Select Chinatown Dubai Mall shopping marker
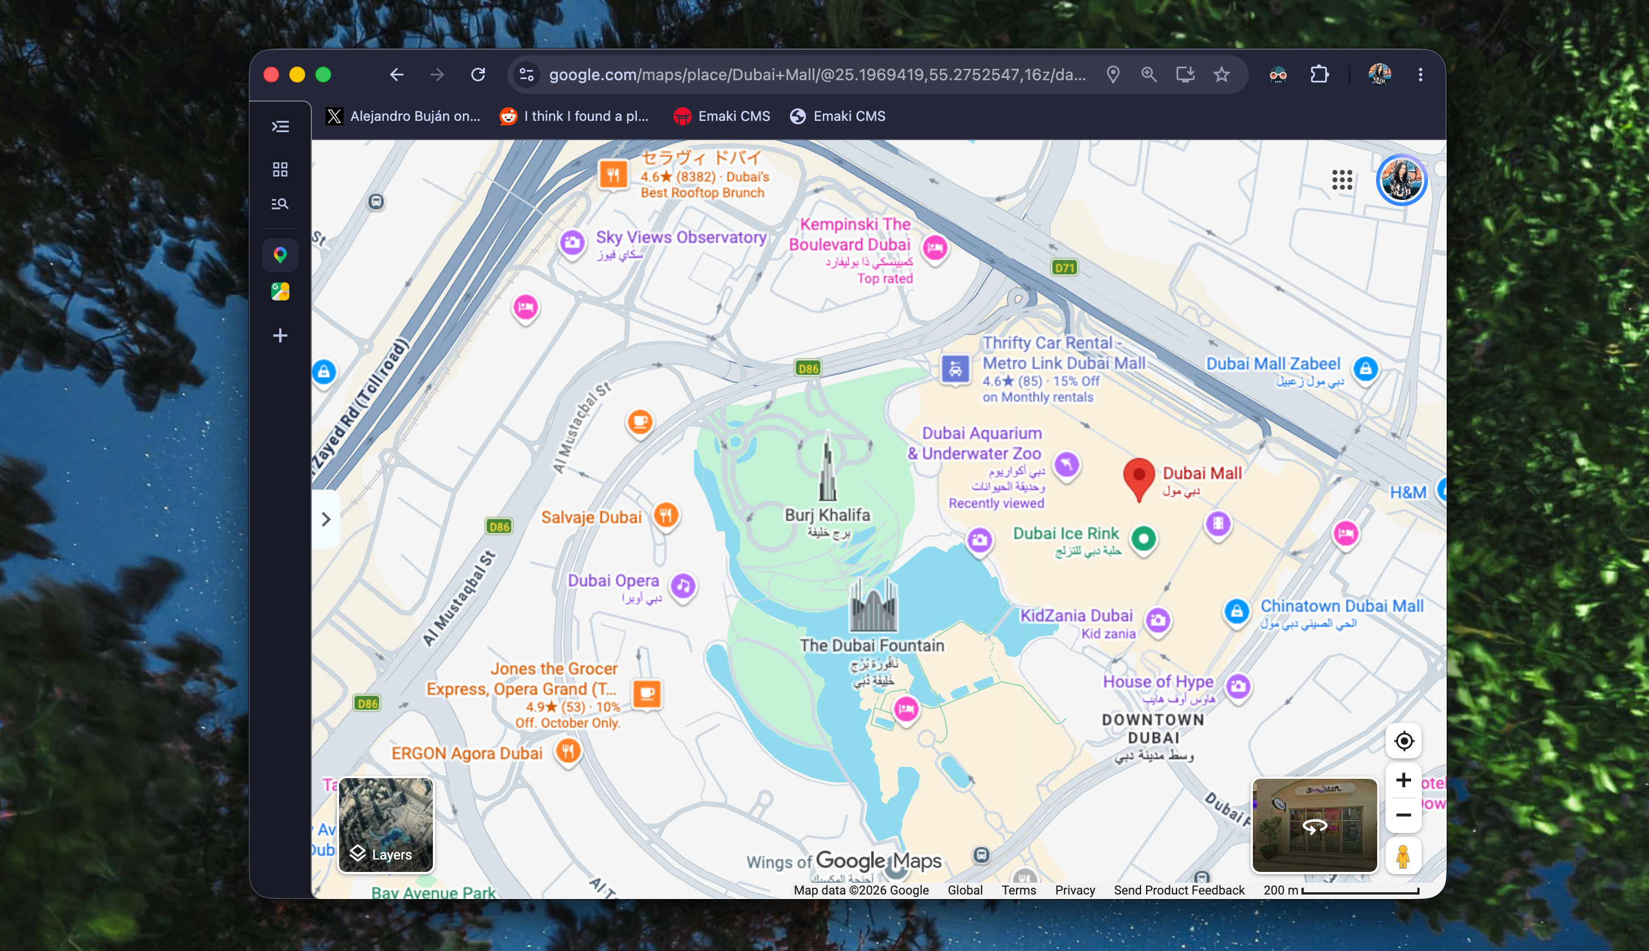Screen dimensions: 1649x951 click(1236, 613)
